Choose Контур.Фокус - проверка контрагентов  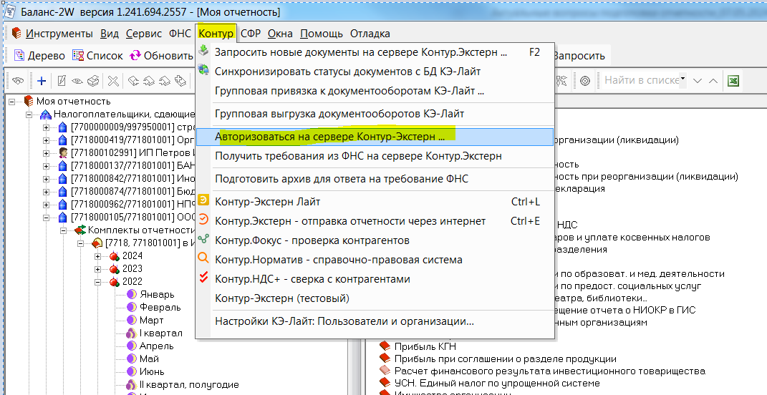(375, 240)
